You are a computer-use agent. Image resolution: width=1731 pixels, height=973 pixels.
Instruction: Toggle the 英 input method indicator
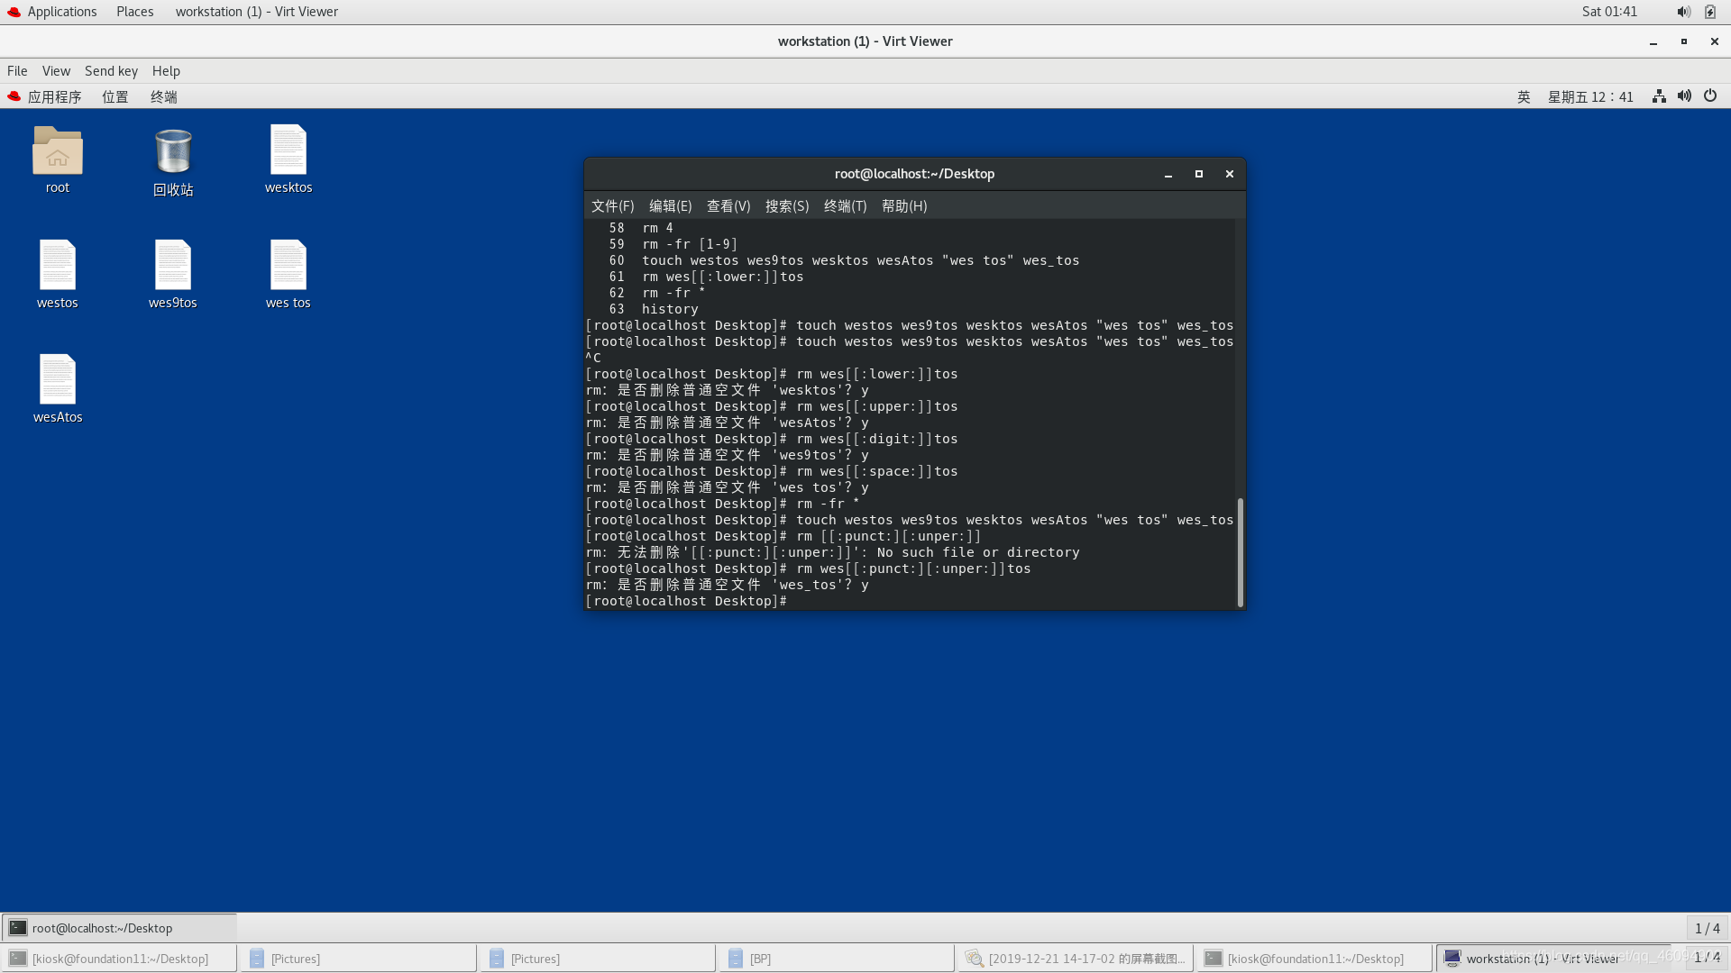point(1524,96)
